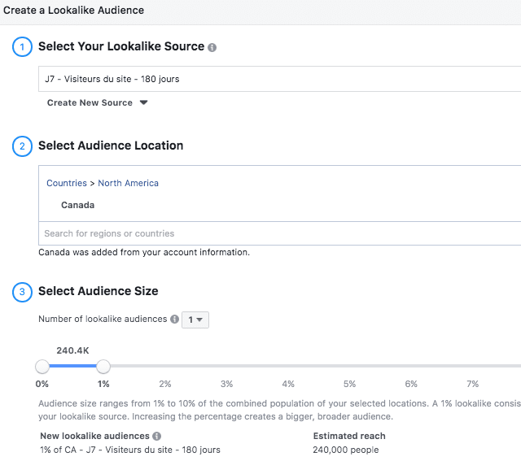
Task: Click info icon beside Select Your Lookalike Source
Action: [212, 48]
